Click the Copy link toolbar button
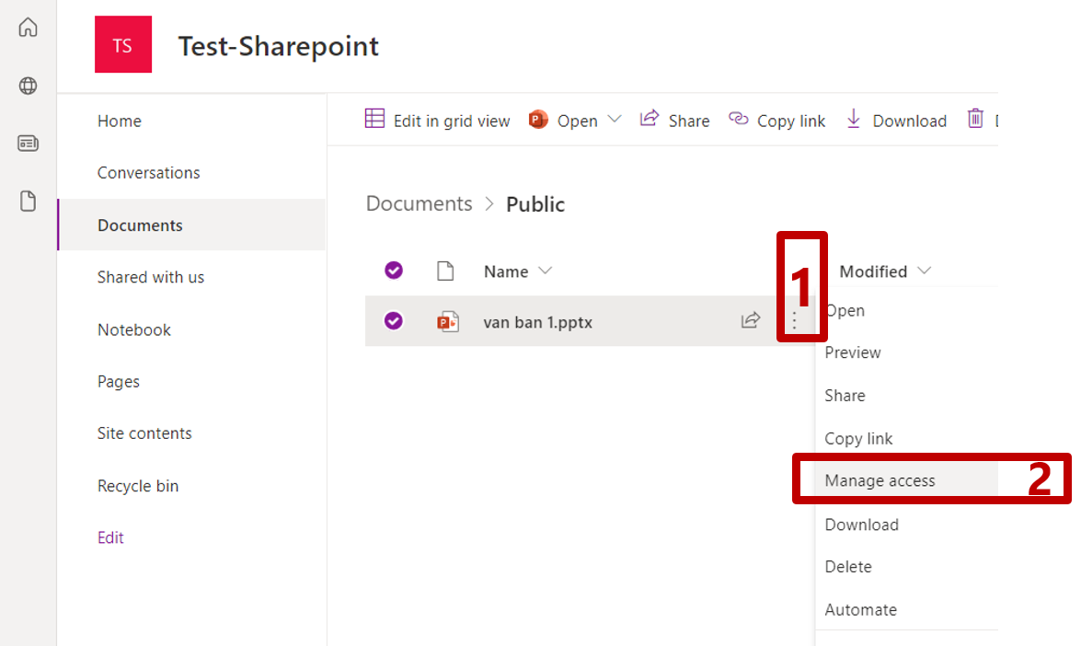Viewport: 1081px width, 646px height. [x=777, y=121]
